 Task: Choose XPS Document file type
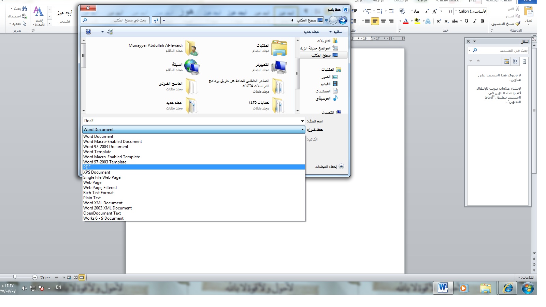pos(193,172)
